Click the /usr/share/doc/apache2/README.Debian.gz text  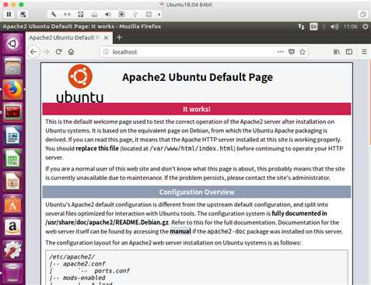[x=107, y=223]
